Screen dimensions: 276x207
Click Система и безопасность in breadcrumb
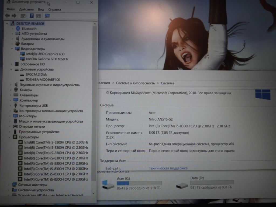pos(135,83)
